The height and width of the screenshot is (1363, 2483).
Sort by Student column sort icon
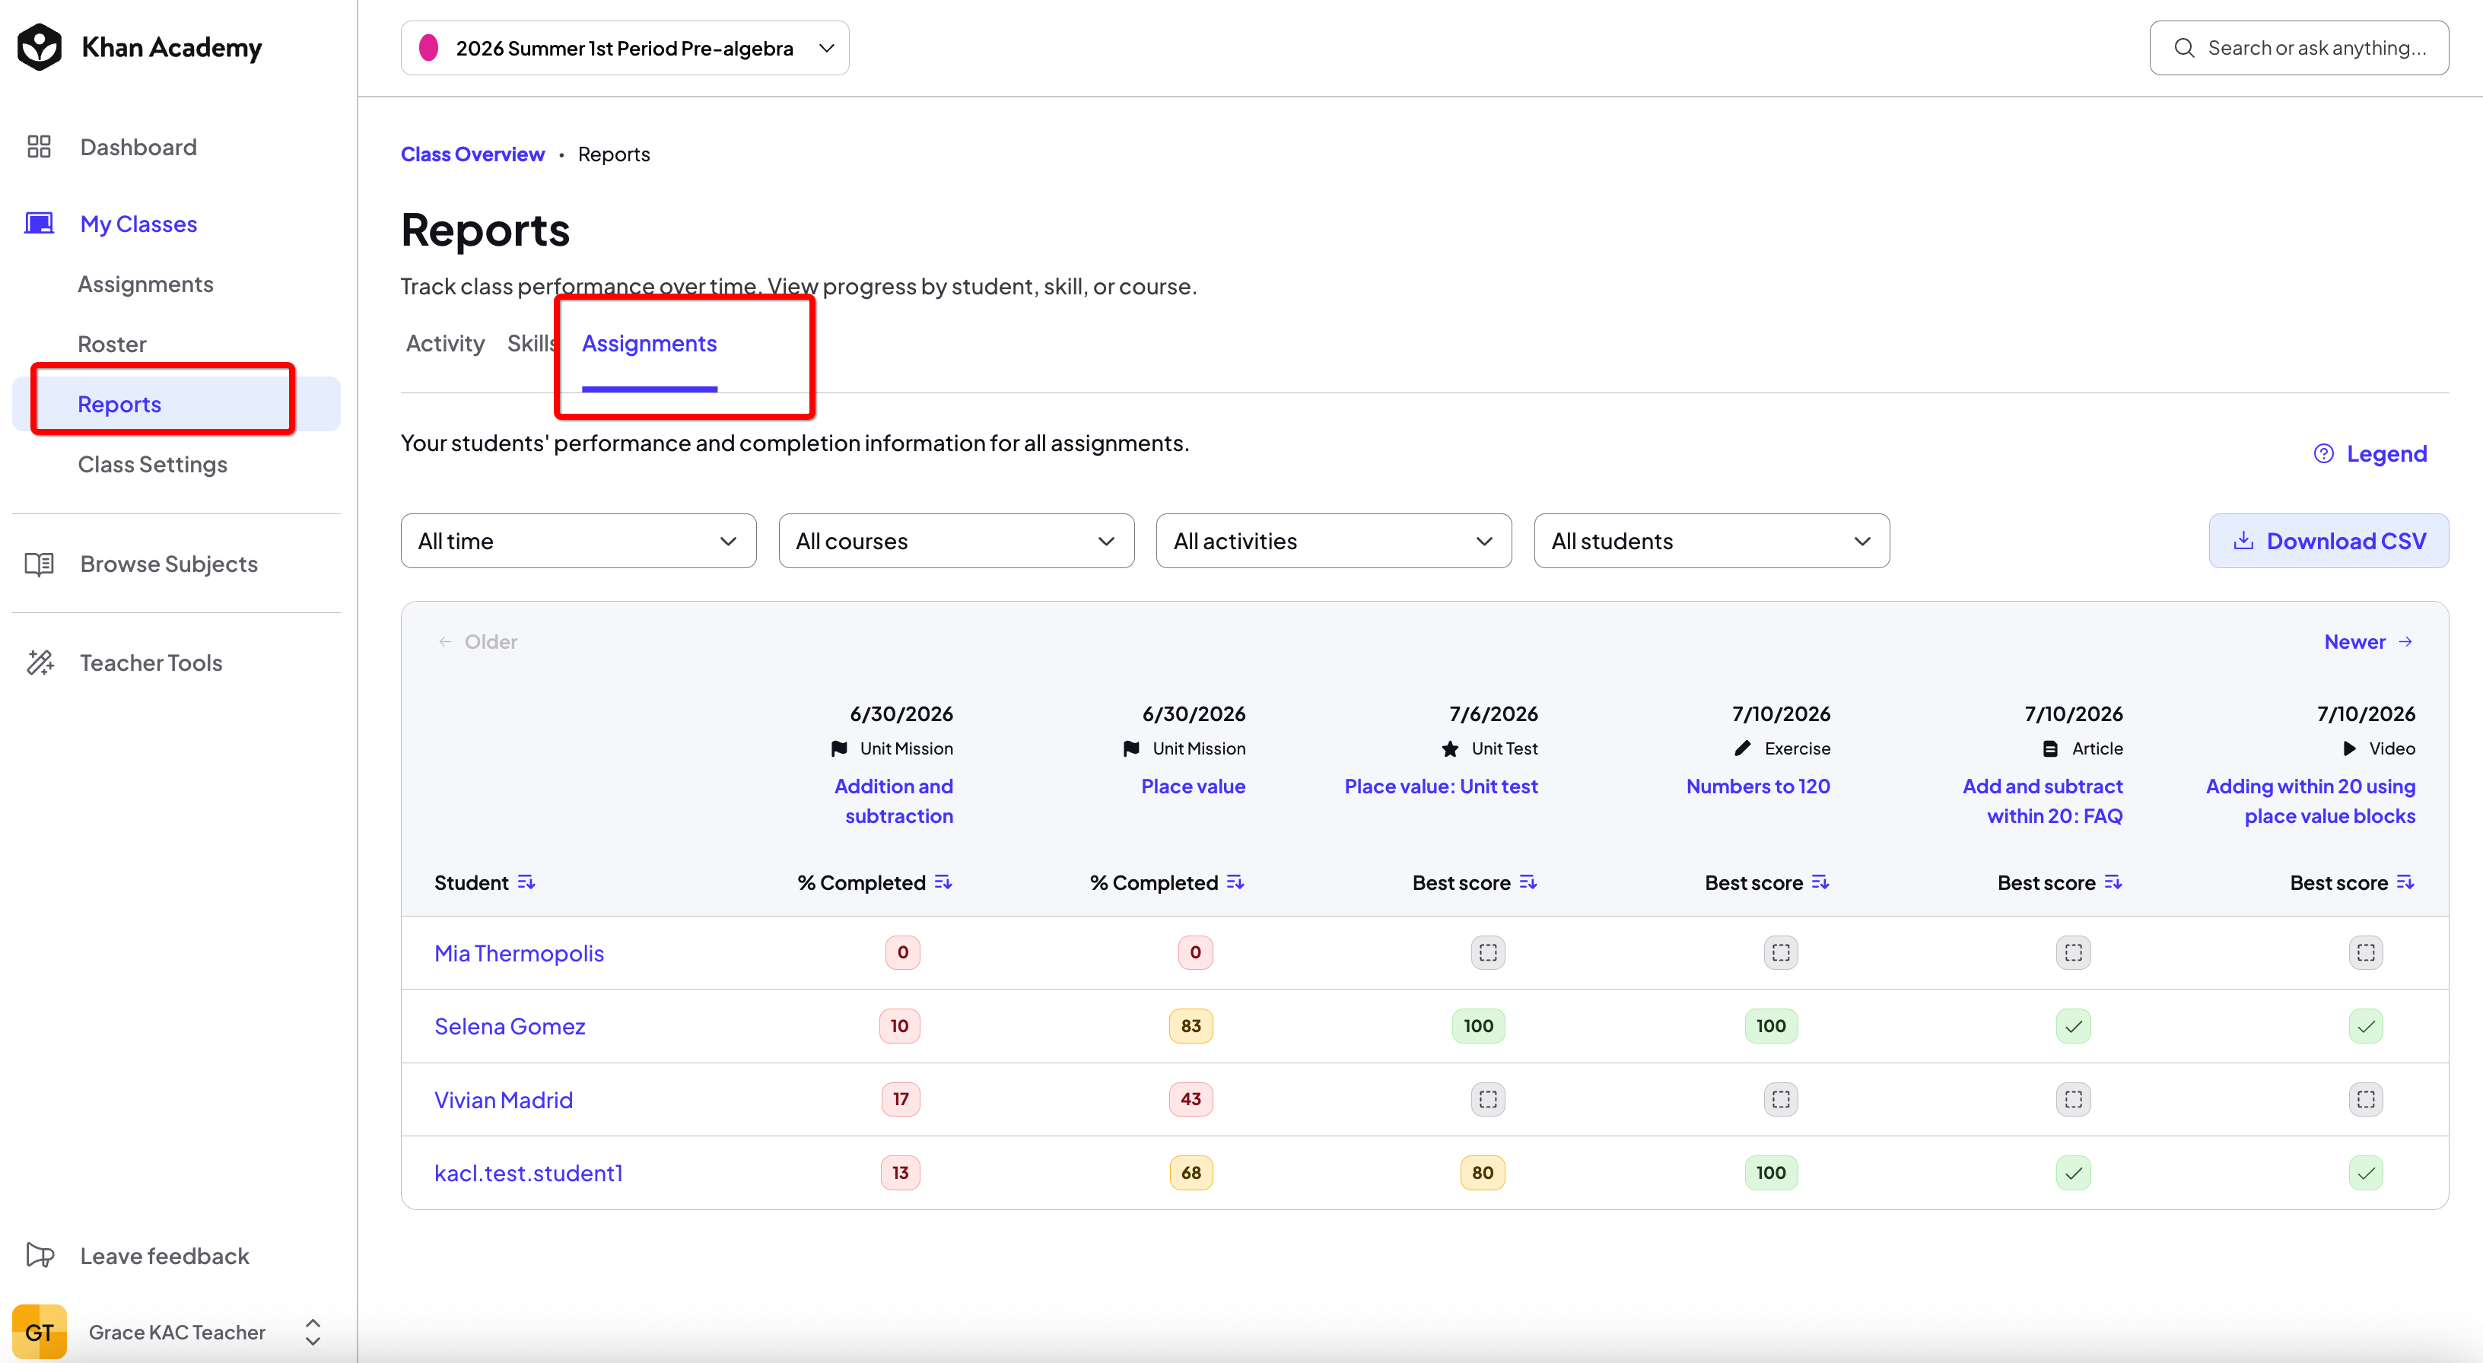[526, 882]
